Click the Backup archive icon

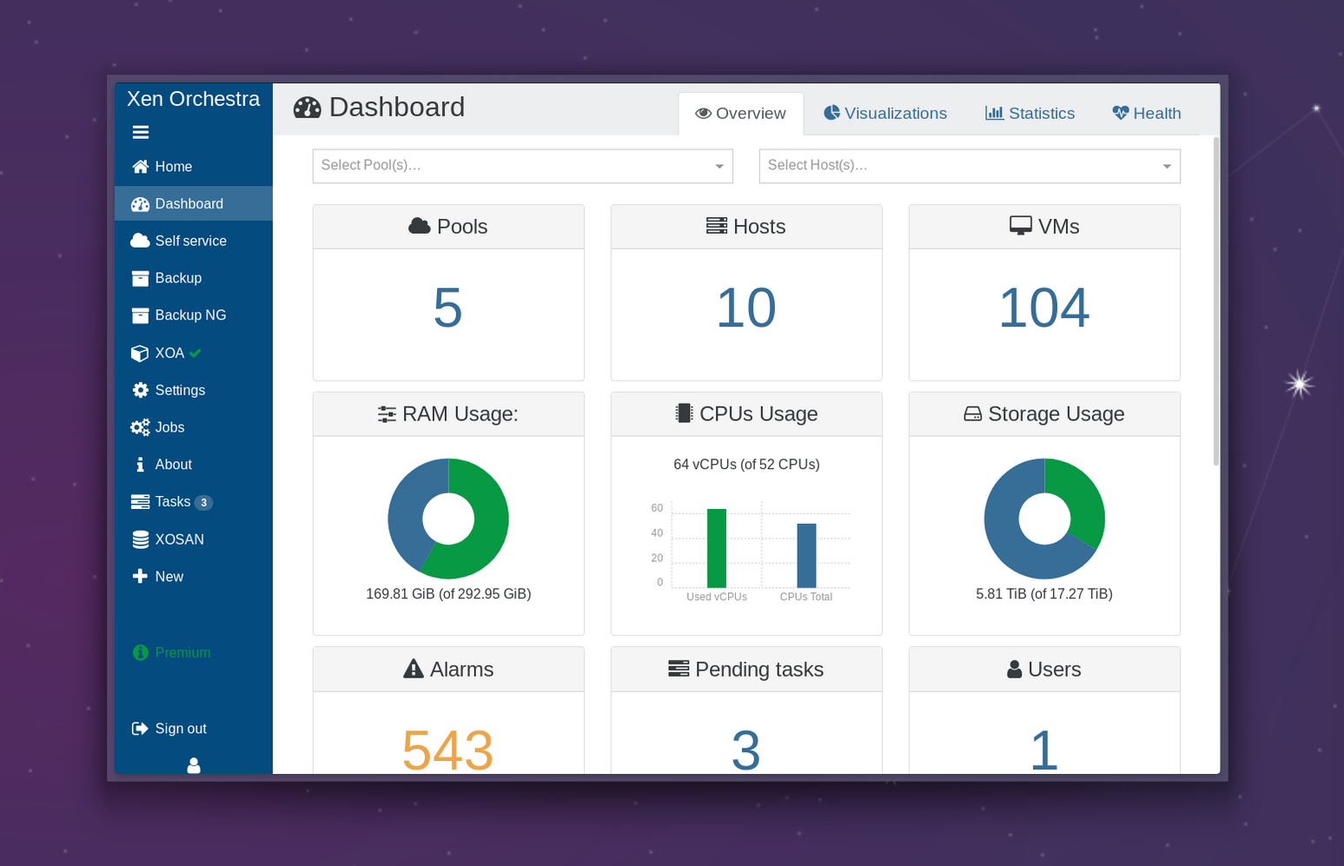[140, 278]
